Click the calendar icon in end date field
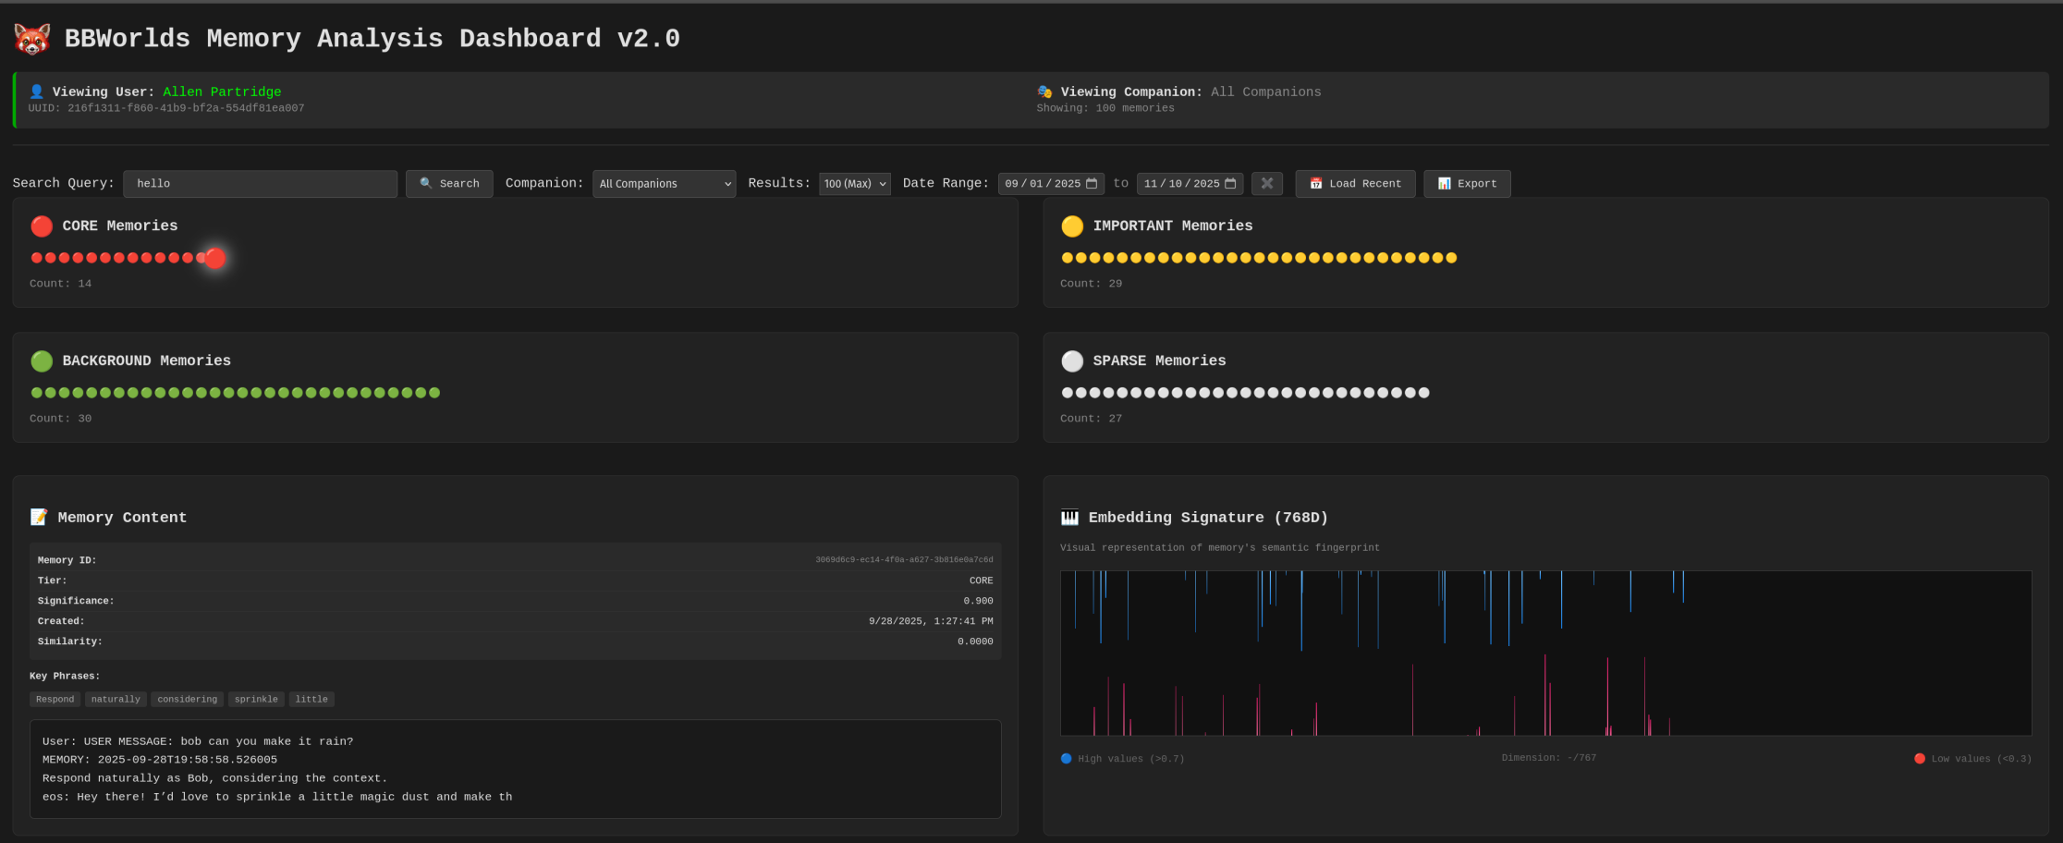Image resolution: width=2063 pixels, height=843 pixels. click(x=1230, y=184)
